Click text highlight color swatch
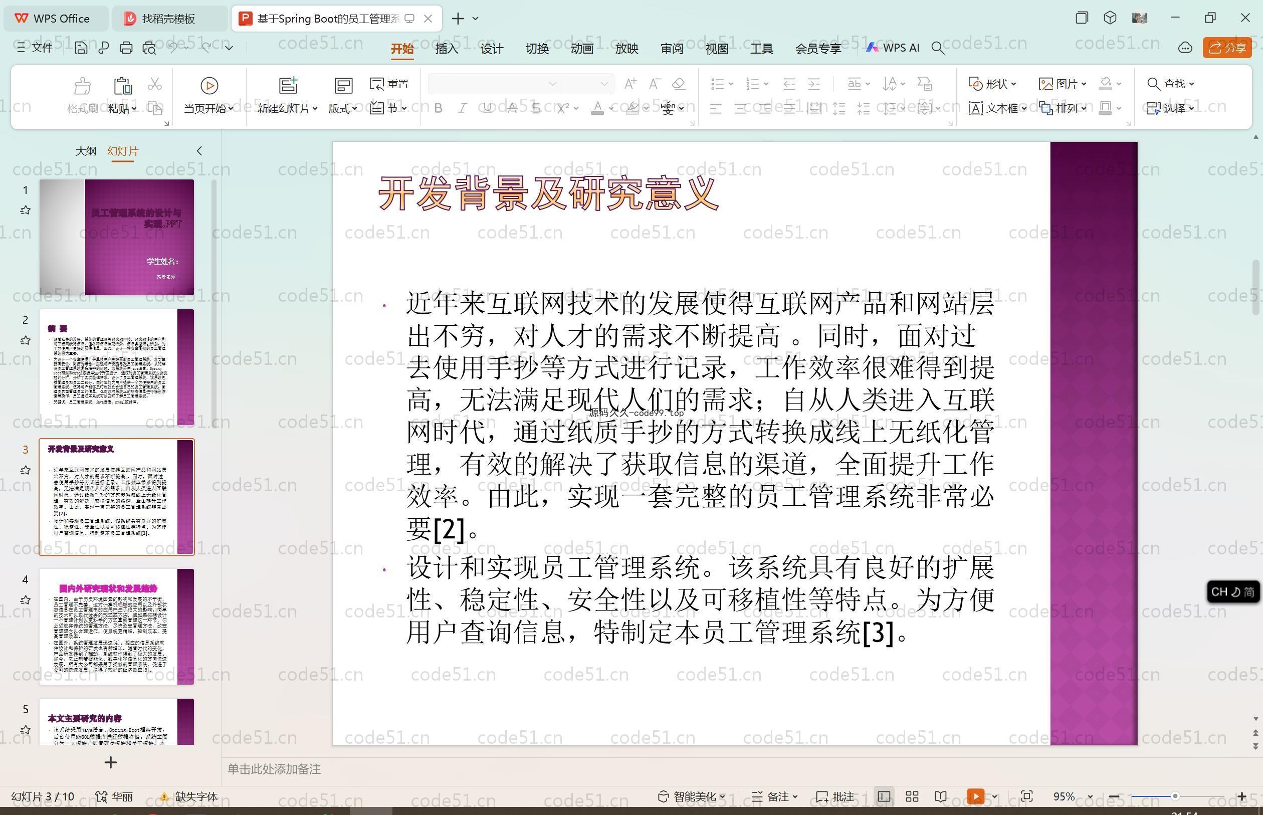Screen dimensions: 1263x815 click(x=633, y=108)
